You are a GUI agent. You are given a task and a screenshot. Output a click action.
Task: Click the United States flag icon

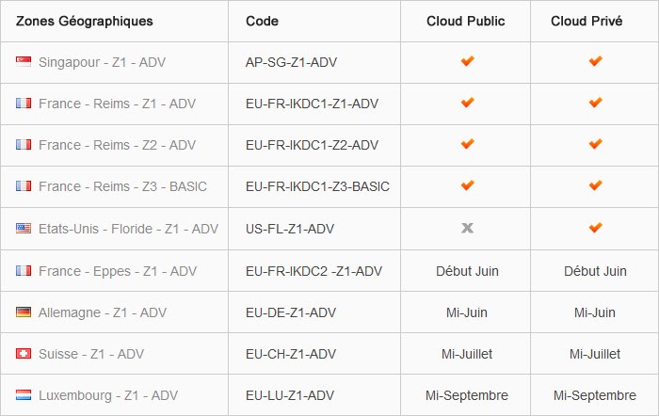(x=24, y=228)
